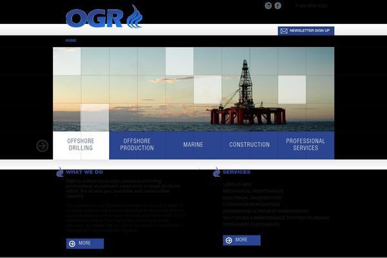Click the phone number in the header
The height and width of the screenshot is (258, 387).
tap(312, 6)
